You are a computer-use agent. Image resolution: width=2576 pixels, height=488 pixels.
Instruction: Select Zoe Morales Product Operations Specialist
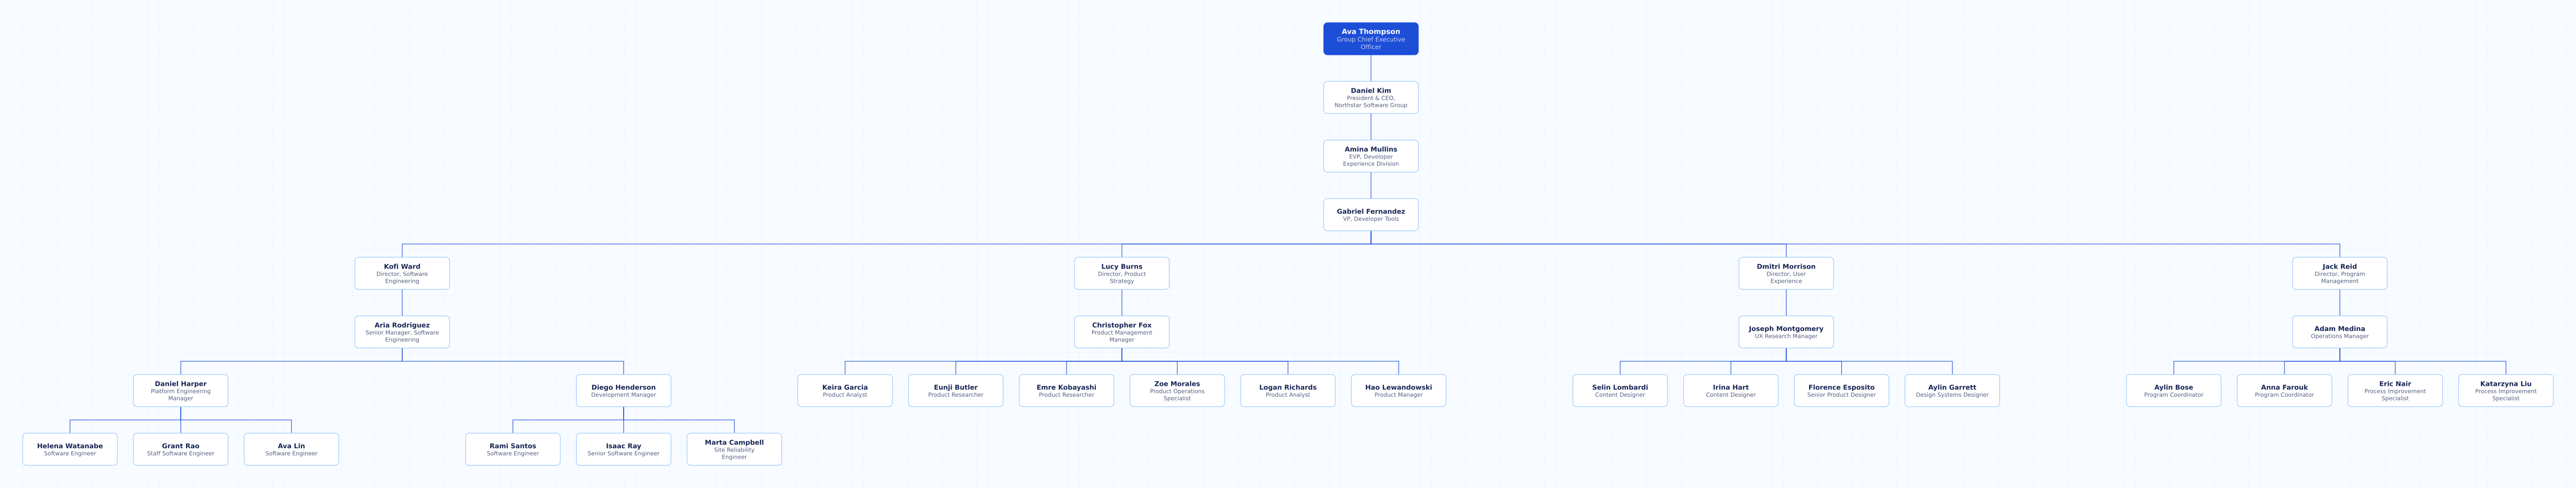tap(1177, 390)
